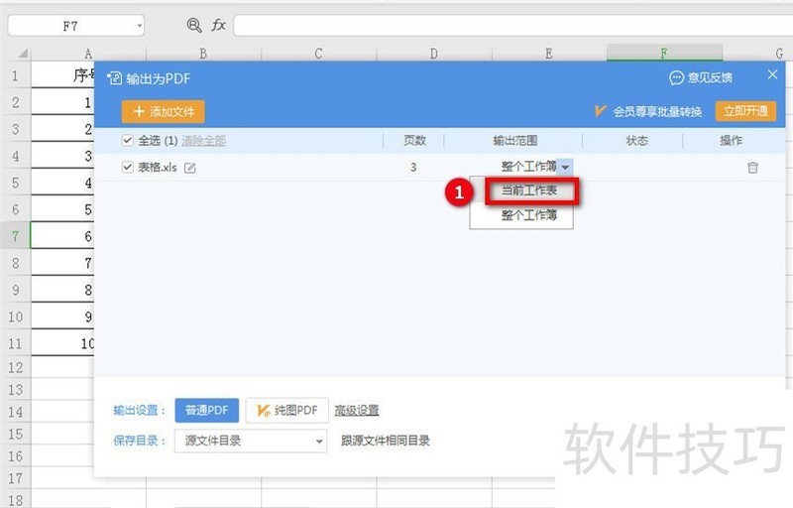Viewport: 793px width, 508px height.
Task: Click the 添加文件 button
Action: coord(164,112)
